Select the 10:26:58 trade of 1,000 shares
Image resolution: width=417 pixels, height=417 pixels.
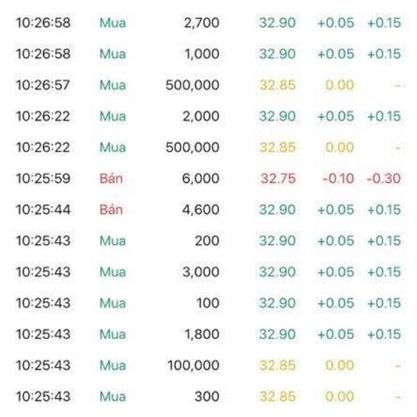point(208,54)
